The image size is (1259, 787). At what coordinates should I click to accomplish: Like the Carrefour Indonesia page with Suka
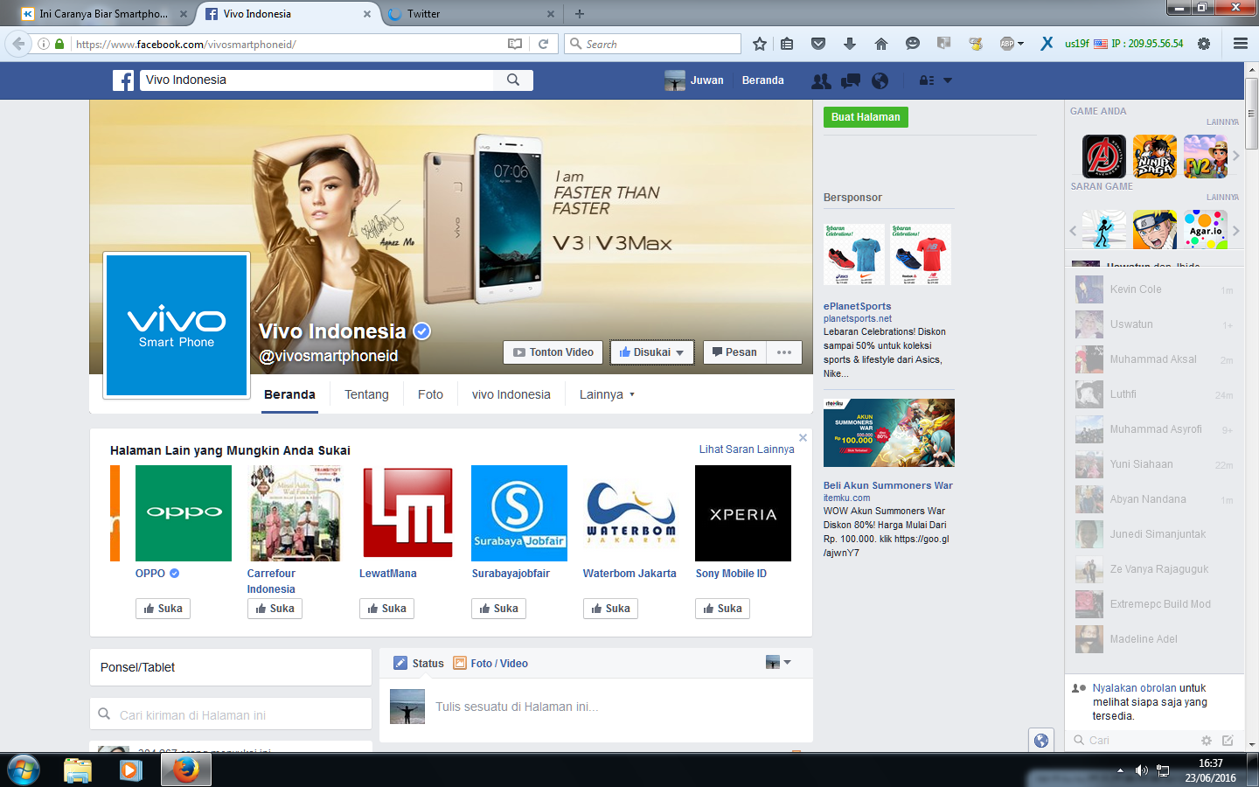coord(275,609)
